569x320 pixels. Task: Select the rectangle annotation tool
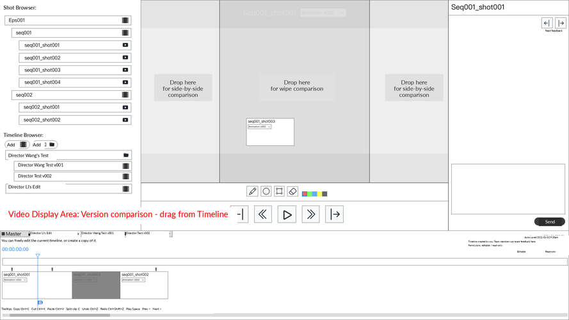[x=279, y=191]
